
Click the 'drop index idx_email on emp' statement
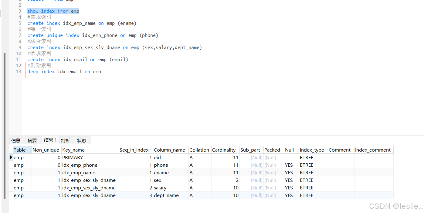click(64, 72)
